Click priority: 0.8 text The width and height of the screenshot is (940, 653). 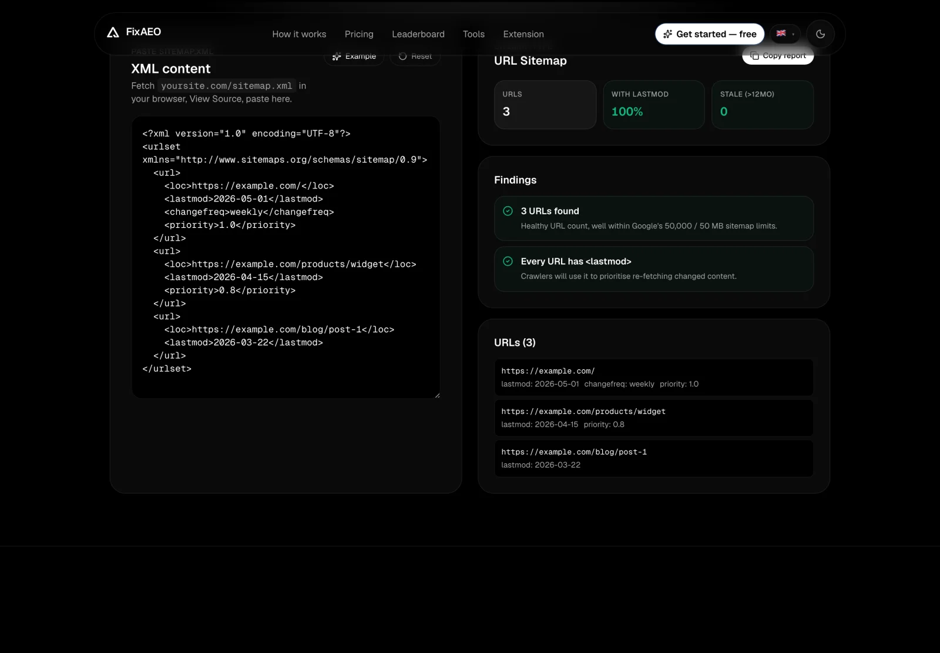click(604, 425)
